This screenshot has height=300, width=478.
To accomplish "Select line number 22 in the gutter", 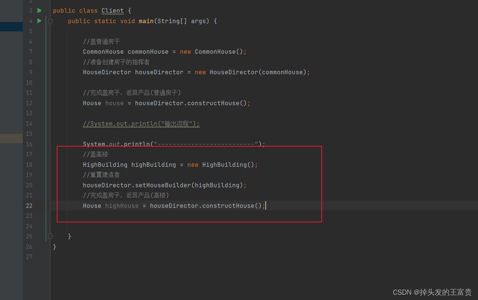I will pyautogui.click(x=29, y=206).
